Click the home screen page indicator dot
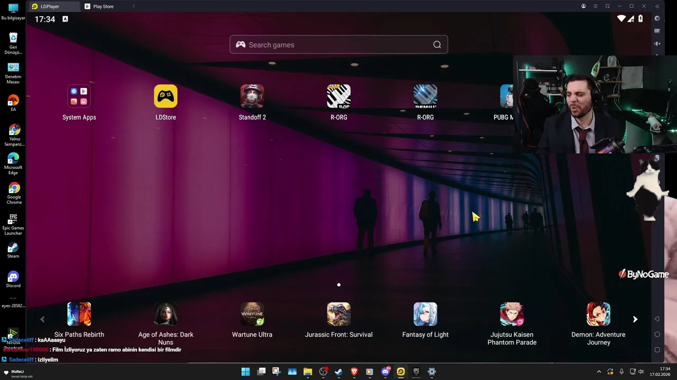677x380 pixels. (x=339, y=285)
